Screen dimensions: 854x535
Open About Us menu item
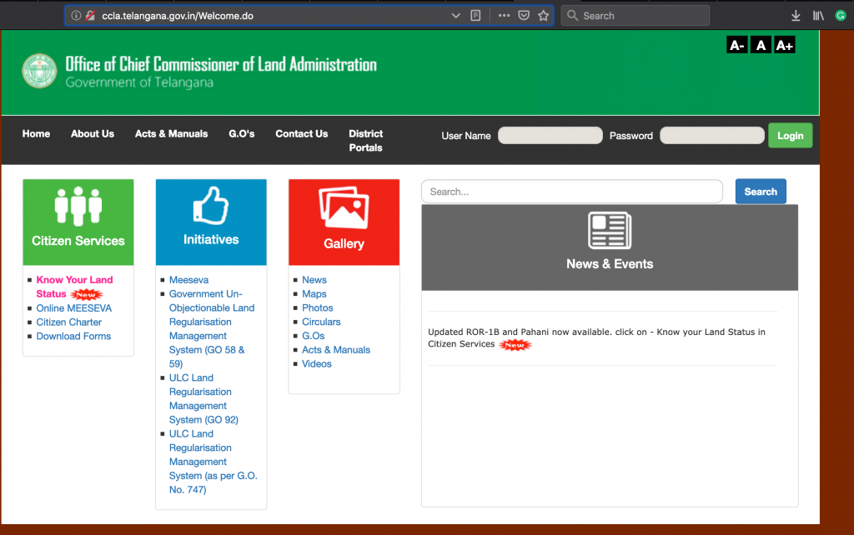point(93,134)
